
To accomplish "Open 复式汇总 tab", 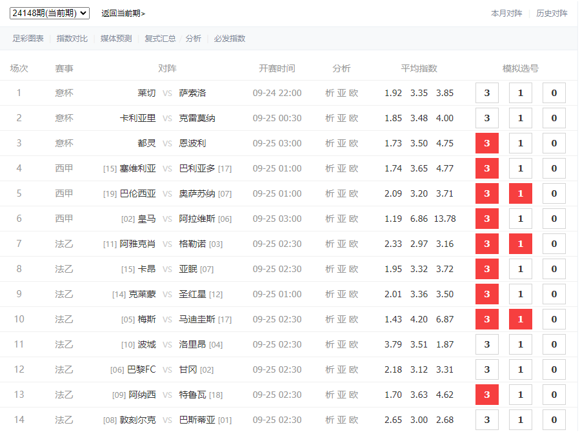I will [x=160, y=39].
